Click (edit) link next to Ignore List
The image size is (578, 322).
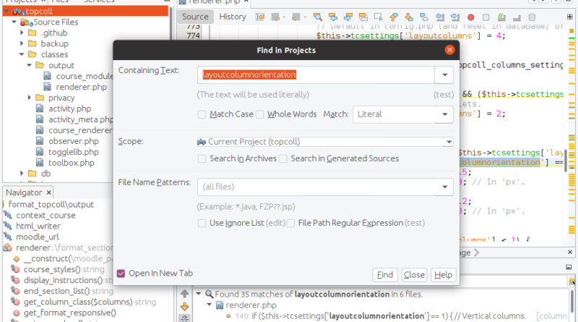pyautogui.click(x=275, y=223)
